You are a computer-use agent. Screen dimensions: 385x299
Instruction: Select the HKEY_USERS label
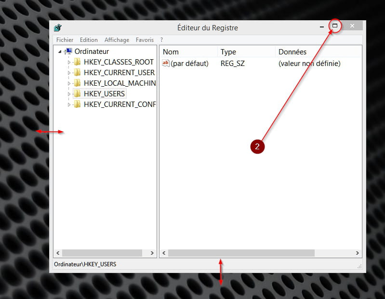pyautogui.click(x=104, y=94)
